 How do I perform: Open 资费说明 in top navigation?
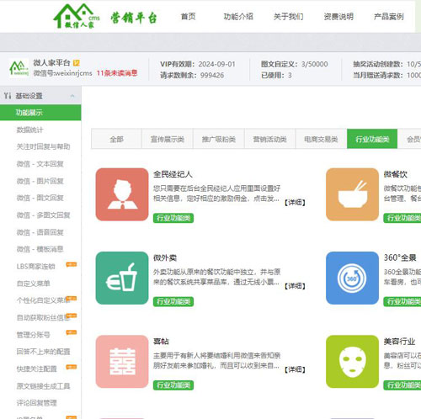(338, 17)
